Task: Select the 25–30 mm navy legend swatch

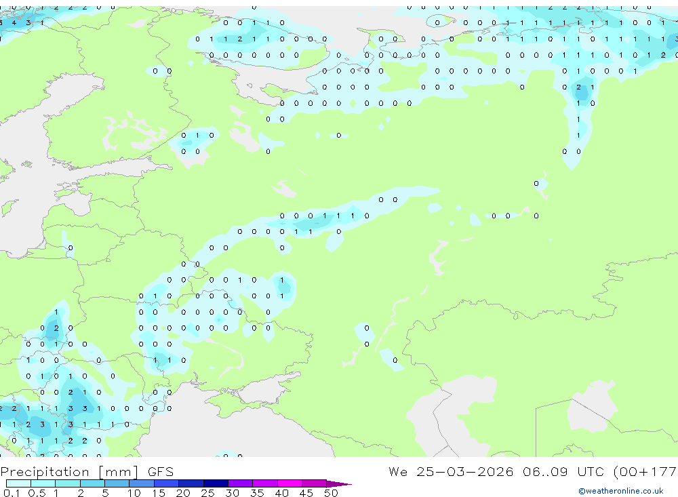Action: click(x=216, y=483)
